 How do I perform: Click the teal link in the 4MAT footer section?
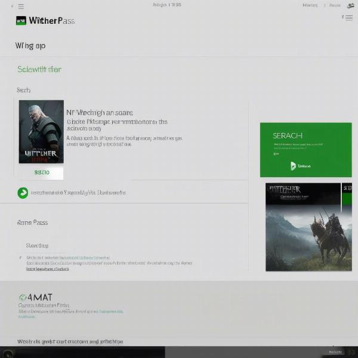pos(111,311)
